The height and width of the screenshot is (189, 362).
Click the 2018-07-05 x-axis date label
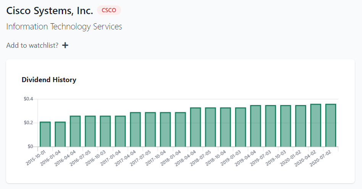(x=200, y=158)
